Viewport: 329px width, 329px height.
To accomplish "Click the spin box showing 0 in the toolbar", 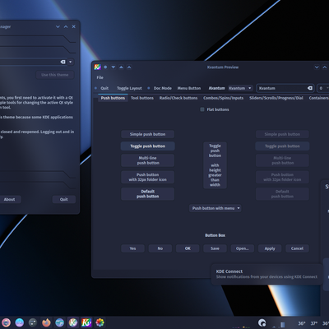I will click(323, 88).
